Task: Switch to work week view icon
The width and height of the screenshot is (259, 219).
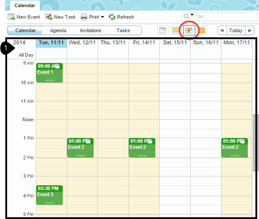Action: tap(176, 30)
